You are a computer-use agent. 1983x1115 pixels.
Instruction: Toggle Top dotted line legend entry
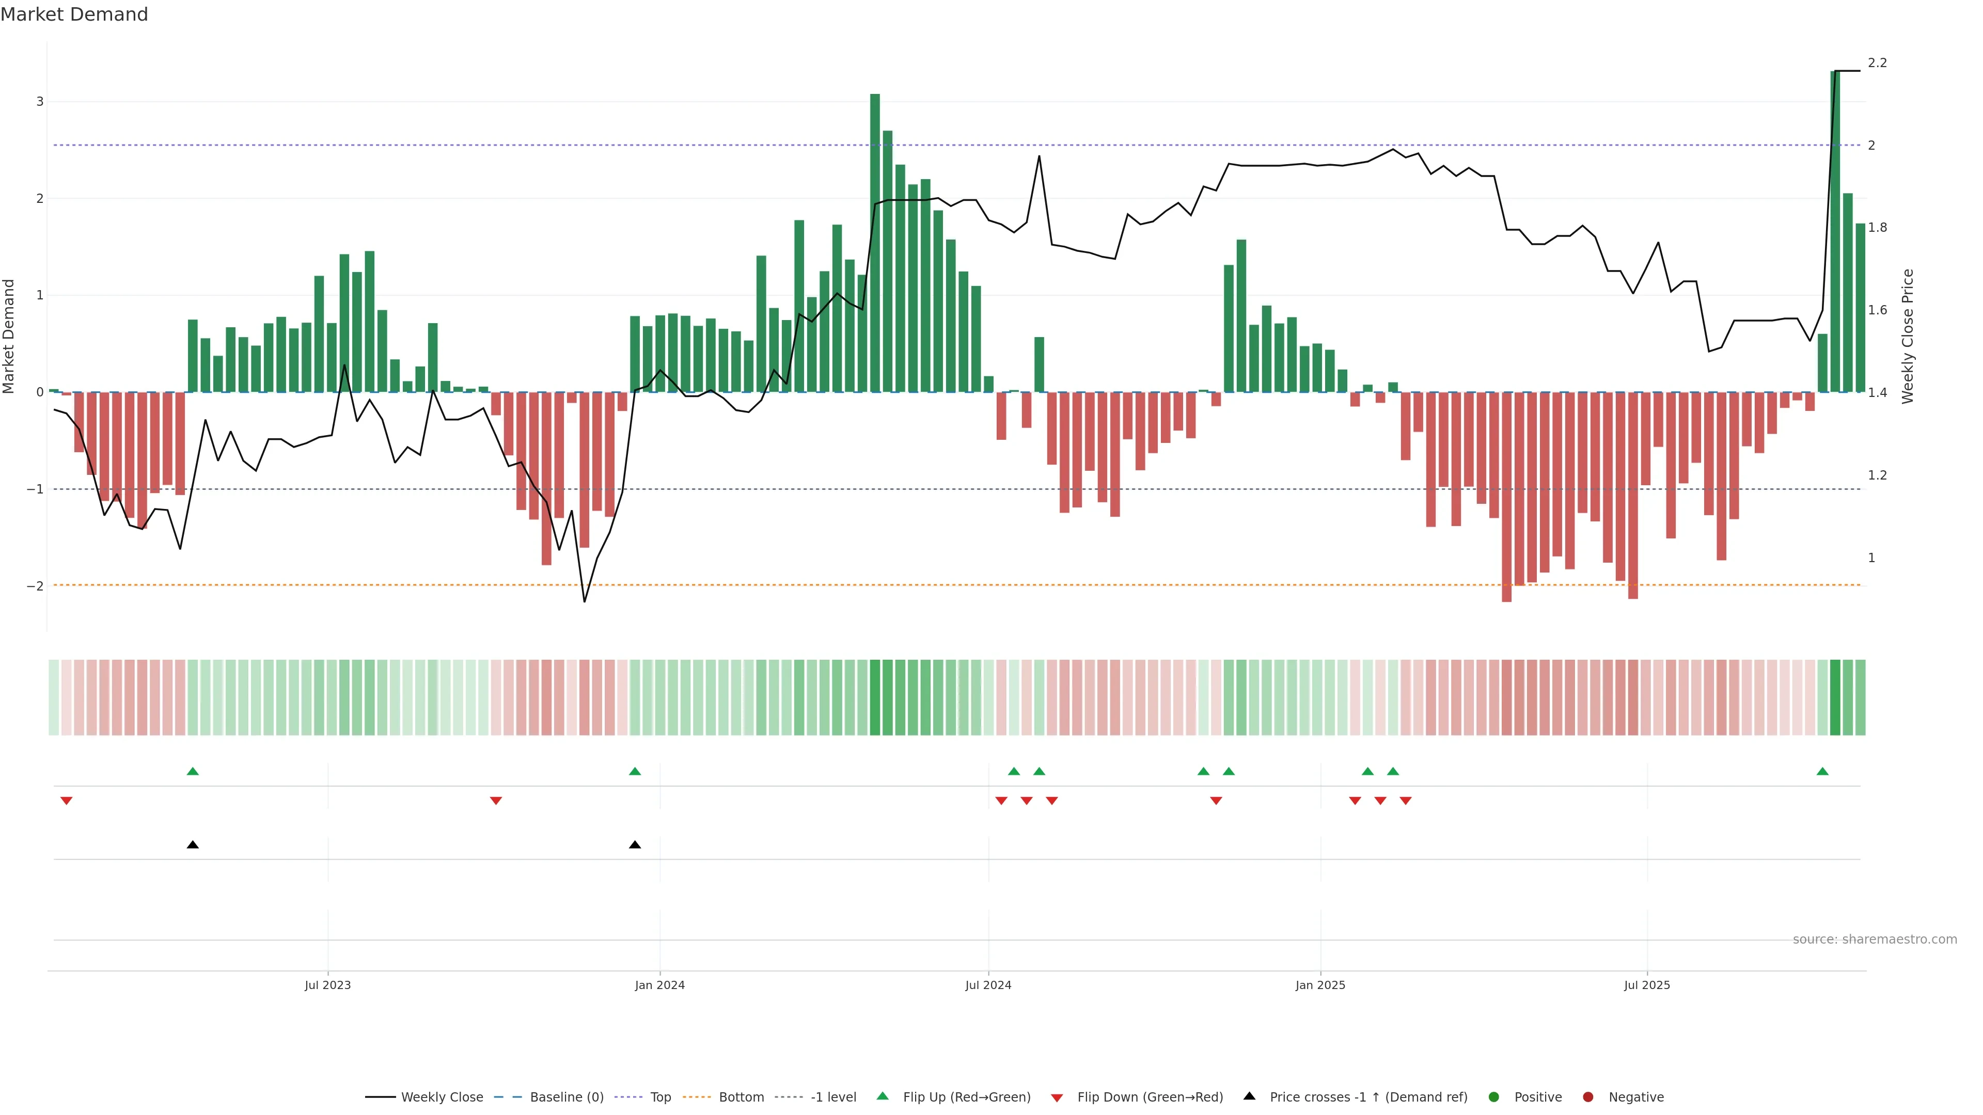660,1097
